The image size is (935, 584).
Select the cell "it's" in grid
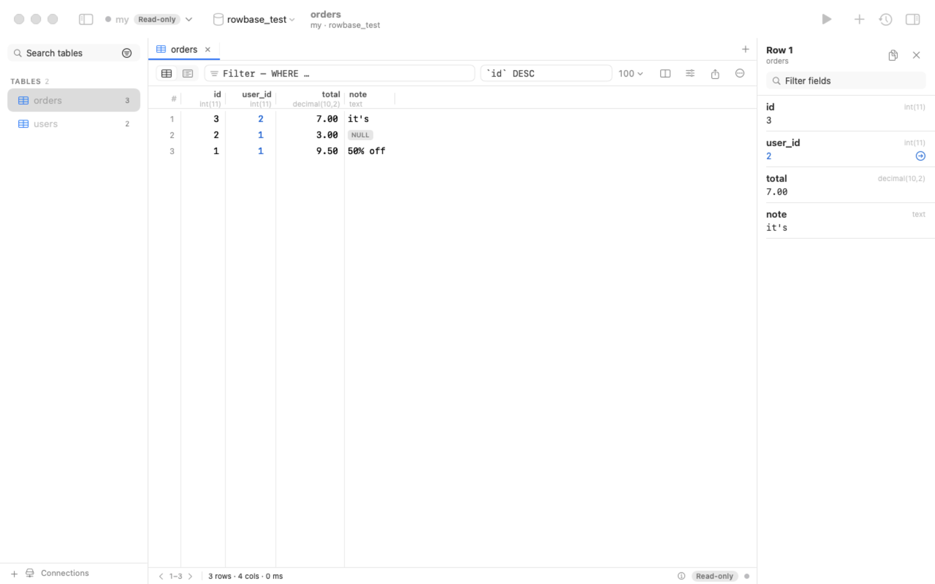coord(358,119)
